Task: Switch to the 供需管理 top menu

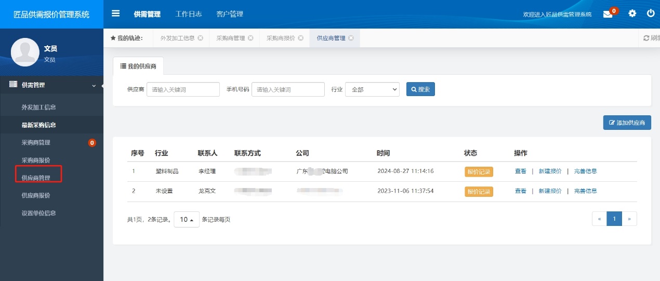Action: click(x=147, y=14)
